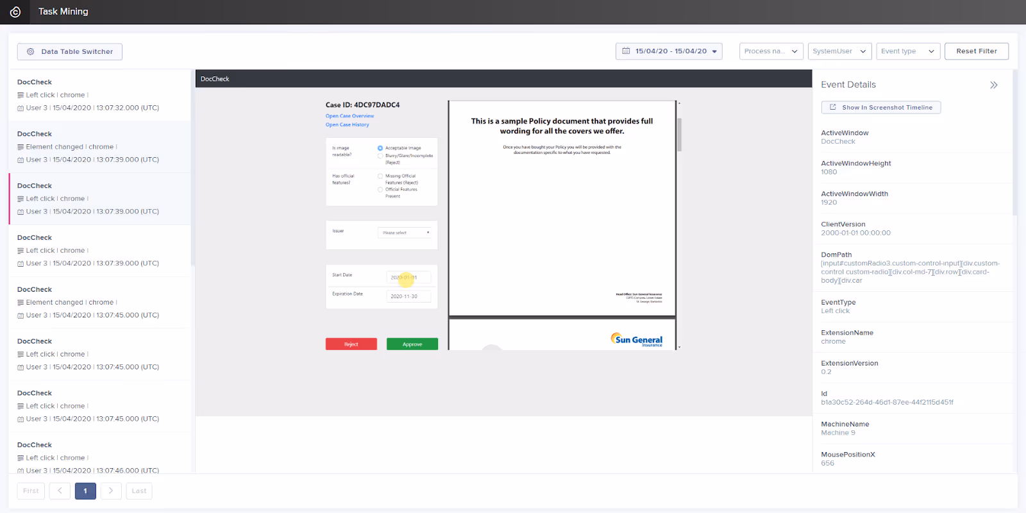This screenshot has width=1026, height=513.
Task: Click the Id value b1a30c52-264d
Action: pos(887,403)
